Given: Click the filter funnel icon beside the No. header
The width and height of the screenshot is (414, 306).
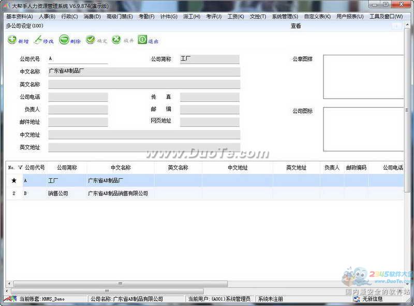Looking at the screenshot, I should (x=20, y=167).
